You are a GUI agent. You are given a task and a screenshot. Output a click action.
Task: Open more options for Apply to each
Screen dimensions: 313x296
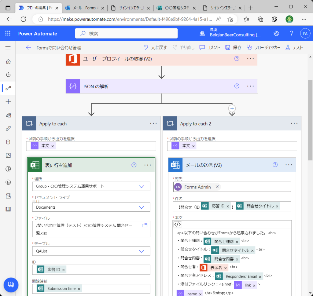[x=153, y=123]
